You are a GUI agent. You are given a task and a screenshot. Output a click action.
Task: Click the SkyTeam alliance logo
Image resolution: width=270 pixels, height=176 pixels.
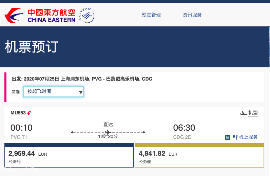[86, 15]
